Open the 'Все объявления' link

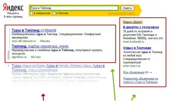[x=134, y=72]
